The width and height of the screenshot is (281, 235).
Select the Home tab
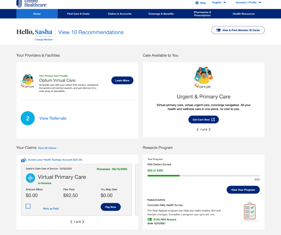37,14
